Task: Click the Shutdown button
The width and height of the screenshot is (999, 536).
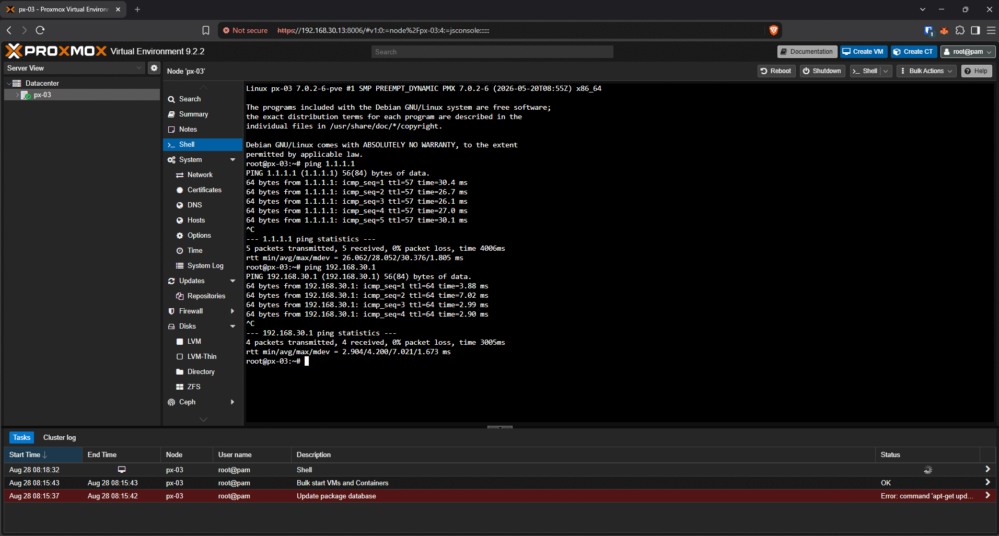Action: point(822,71)
